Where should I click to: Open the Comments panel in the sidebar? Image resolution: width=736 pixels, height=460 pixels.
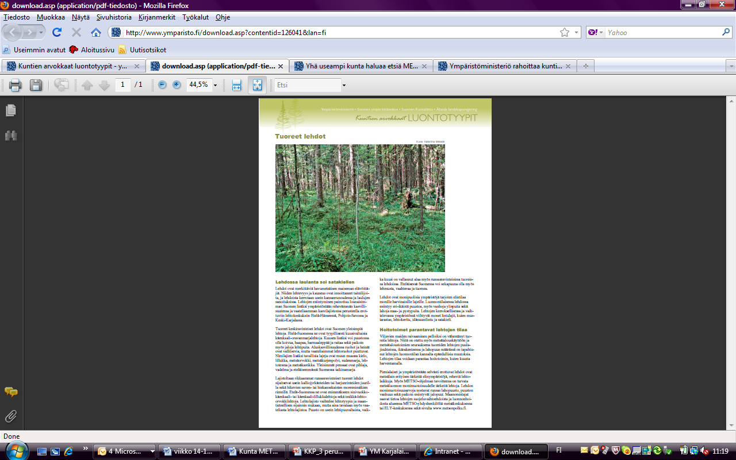(11, 392)
